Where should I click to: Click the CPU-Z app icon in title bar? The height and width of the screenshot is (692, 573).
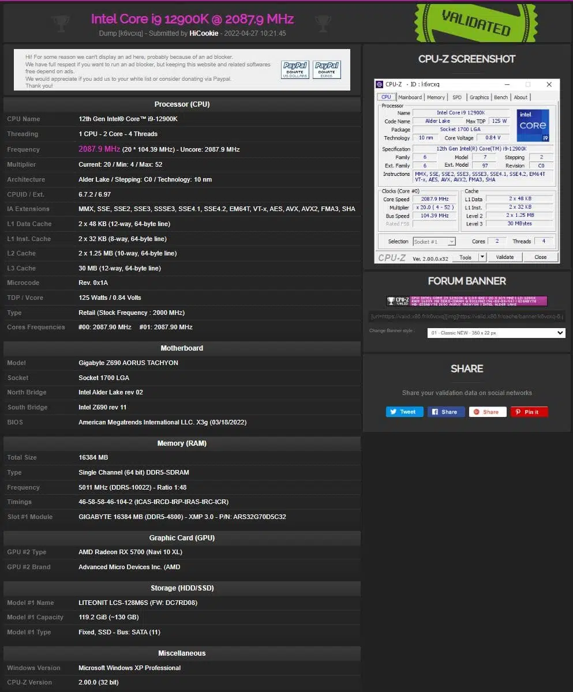pyautogui.click(x=380, y=84)
